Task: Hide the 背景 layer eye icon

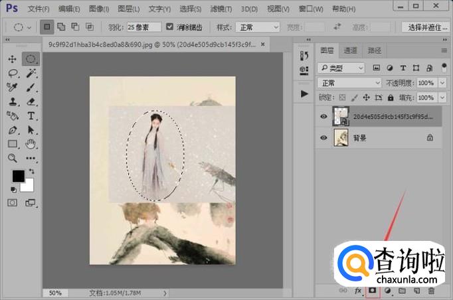Action: (x=323, y=138)
